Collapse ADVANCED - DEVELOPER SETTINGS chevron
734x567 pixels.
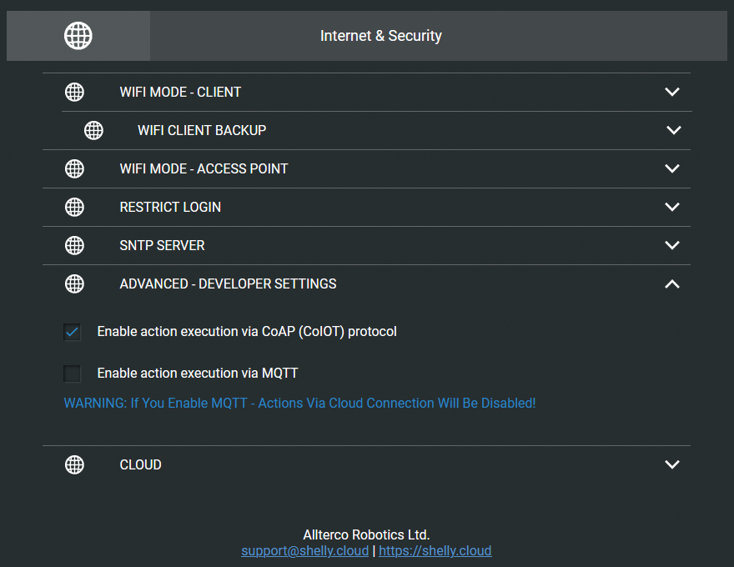tap(672, 283)
